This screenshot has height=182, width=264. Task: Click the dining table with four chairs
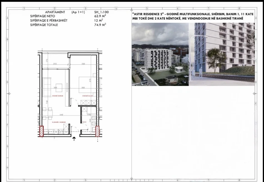point(48,113)
